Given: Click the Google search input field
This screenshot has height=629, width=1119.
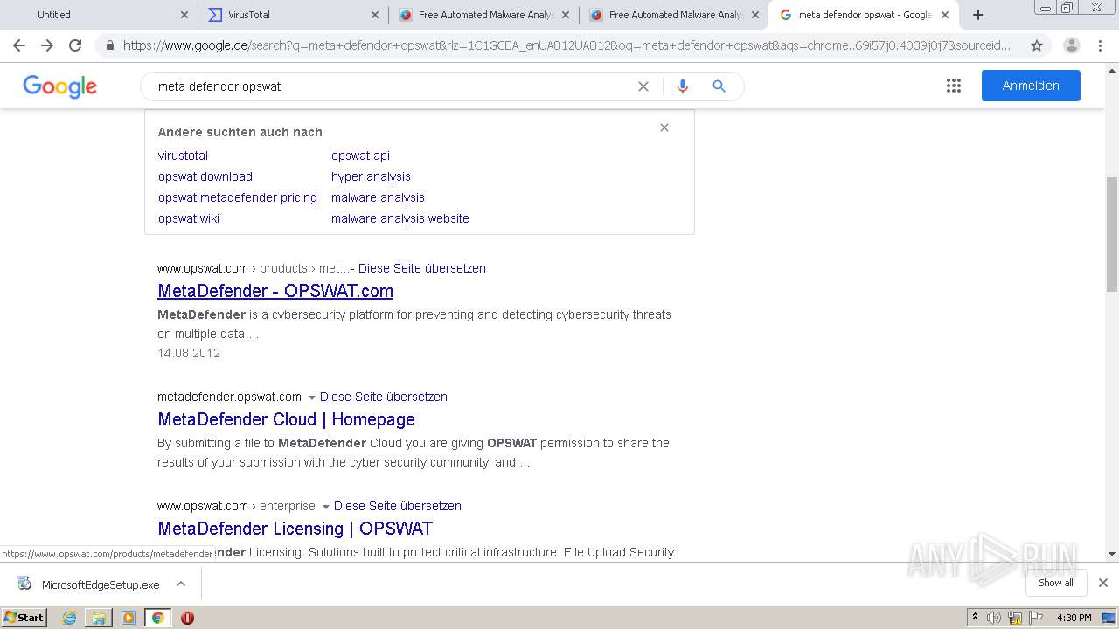Looking at the screenshot, I should 393,86.
